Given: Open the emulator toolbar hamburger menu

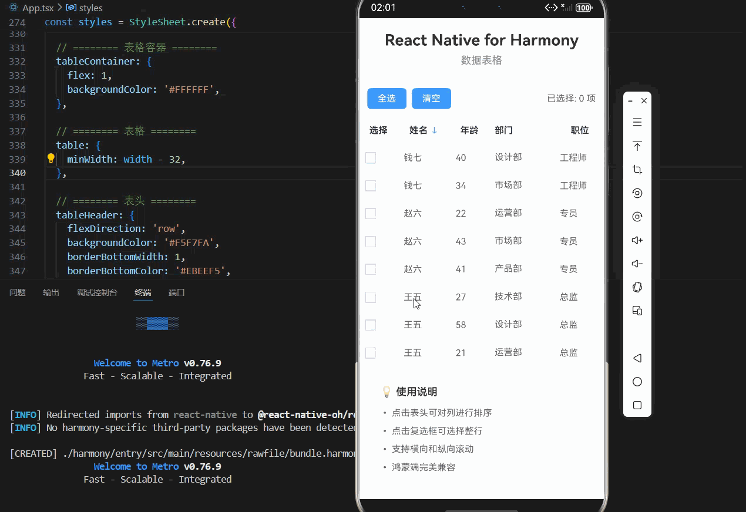Looking at the screenshot, I should pos(637,123).
